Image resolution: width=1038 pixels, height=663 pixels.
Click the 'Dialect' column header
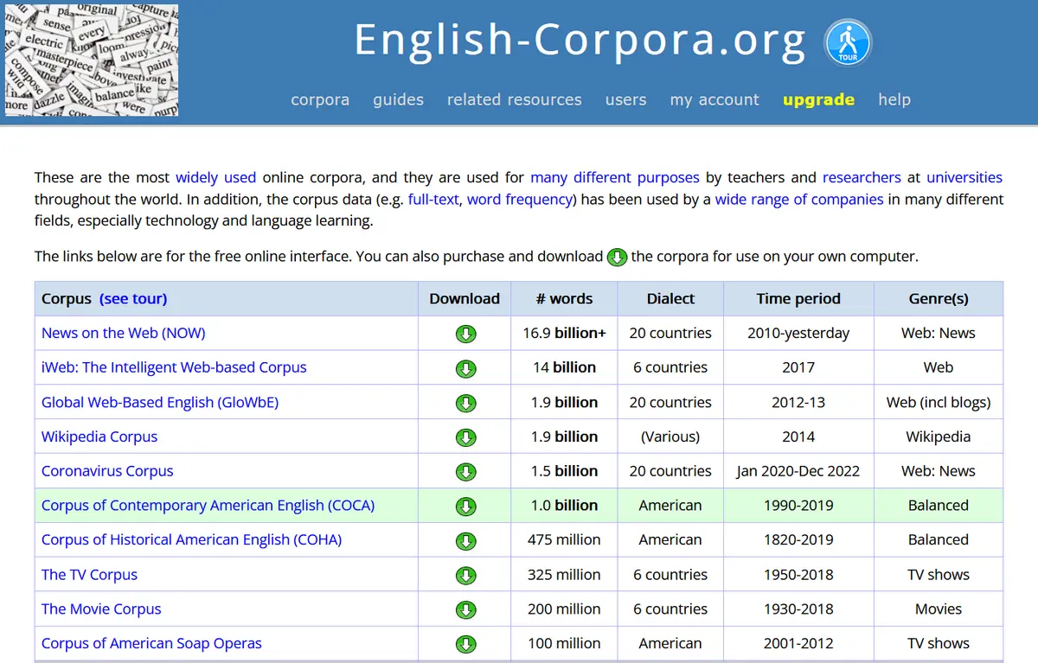670,298
